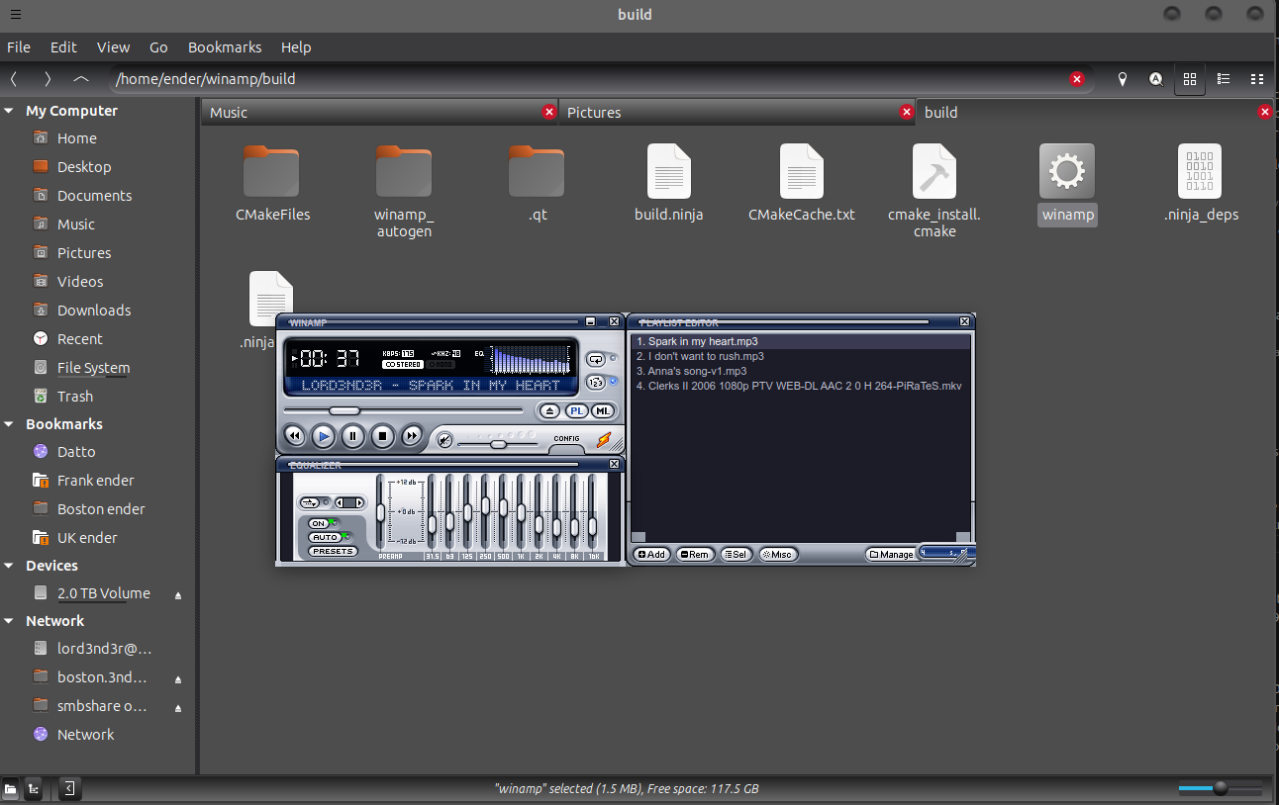Toggle the equalizer AUTO button

pyautogui.click(x=325, y=537)
